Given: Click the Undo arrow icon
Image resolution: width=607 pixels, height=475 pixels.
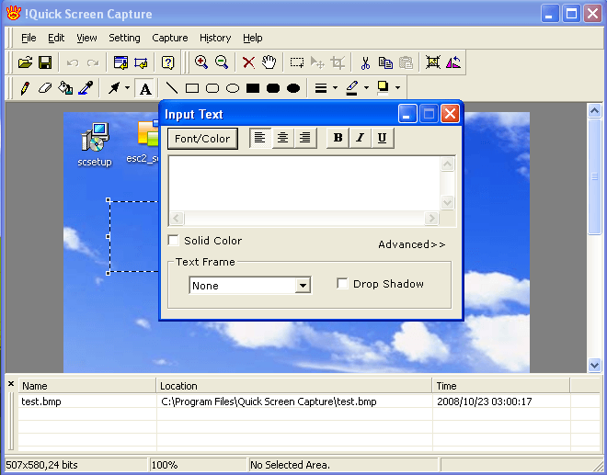Looking at the screenshot, I should point(73,62).
